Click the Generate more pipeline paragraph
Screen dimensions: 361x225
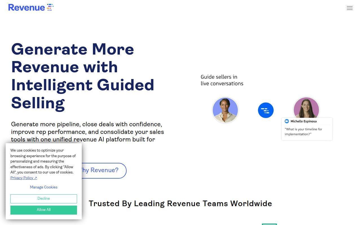[87, 132]
